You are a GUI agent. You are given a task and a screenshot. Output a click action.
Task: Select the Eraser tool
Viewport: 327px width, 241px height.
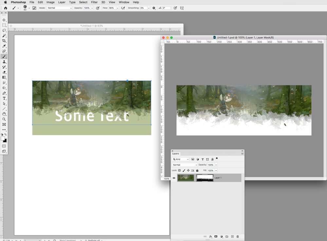4,72
